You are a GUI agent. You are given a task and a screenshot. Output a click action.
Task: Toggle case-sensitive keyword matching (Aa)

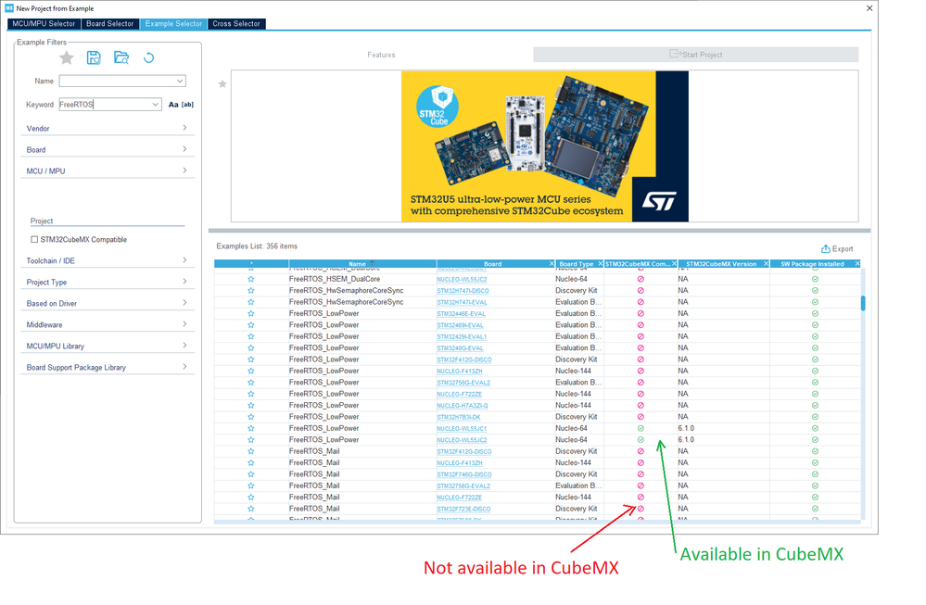tap(173, 105)
